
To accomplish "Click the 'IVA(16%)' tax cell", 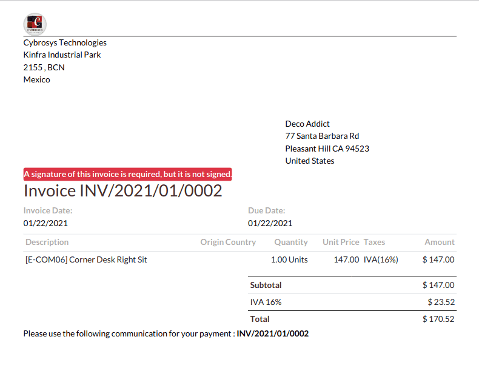I will click(381, 259).
